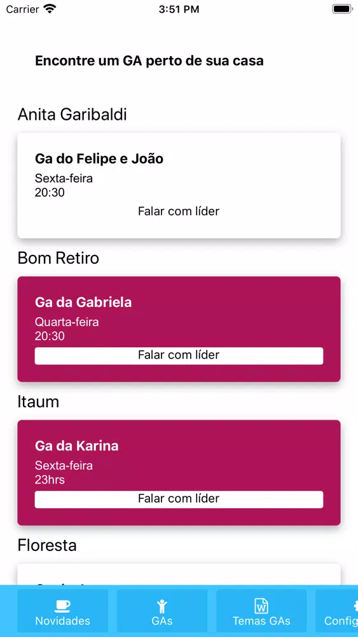
Task: Contact leader of Ga do Felipe e João
Action: (179, 211)
